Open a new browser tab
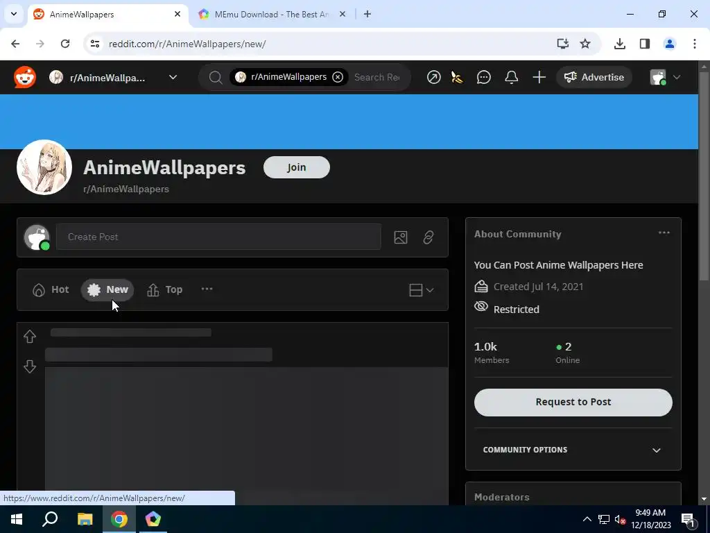This screenshot has width=710, height=533. 367,14
